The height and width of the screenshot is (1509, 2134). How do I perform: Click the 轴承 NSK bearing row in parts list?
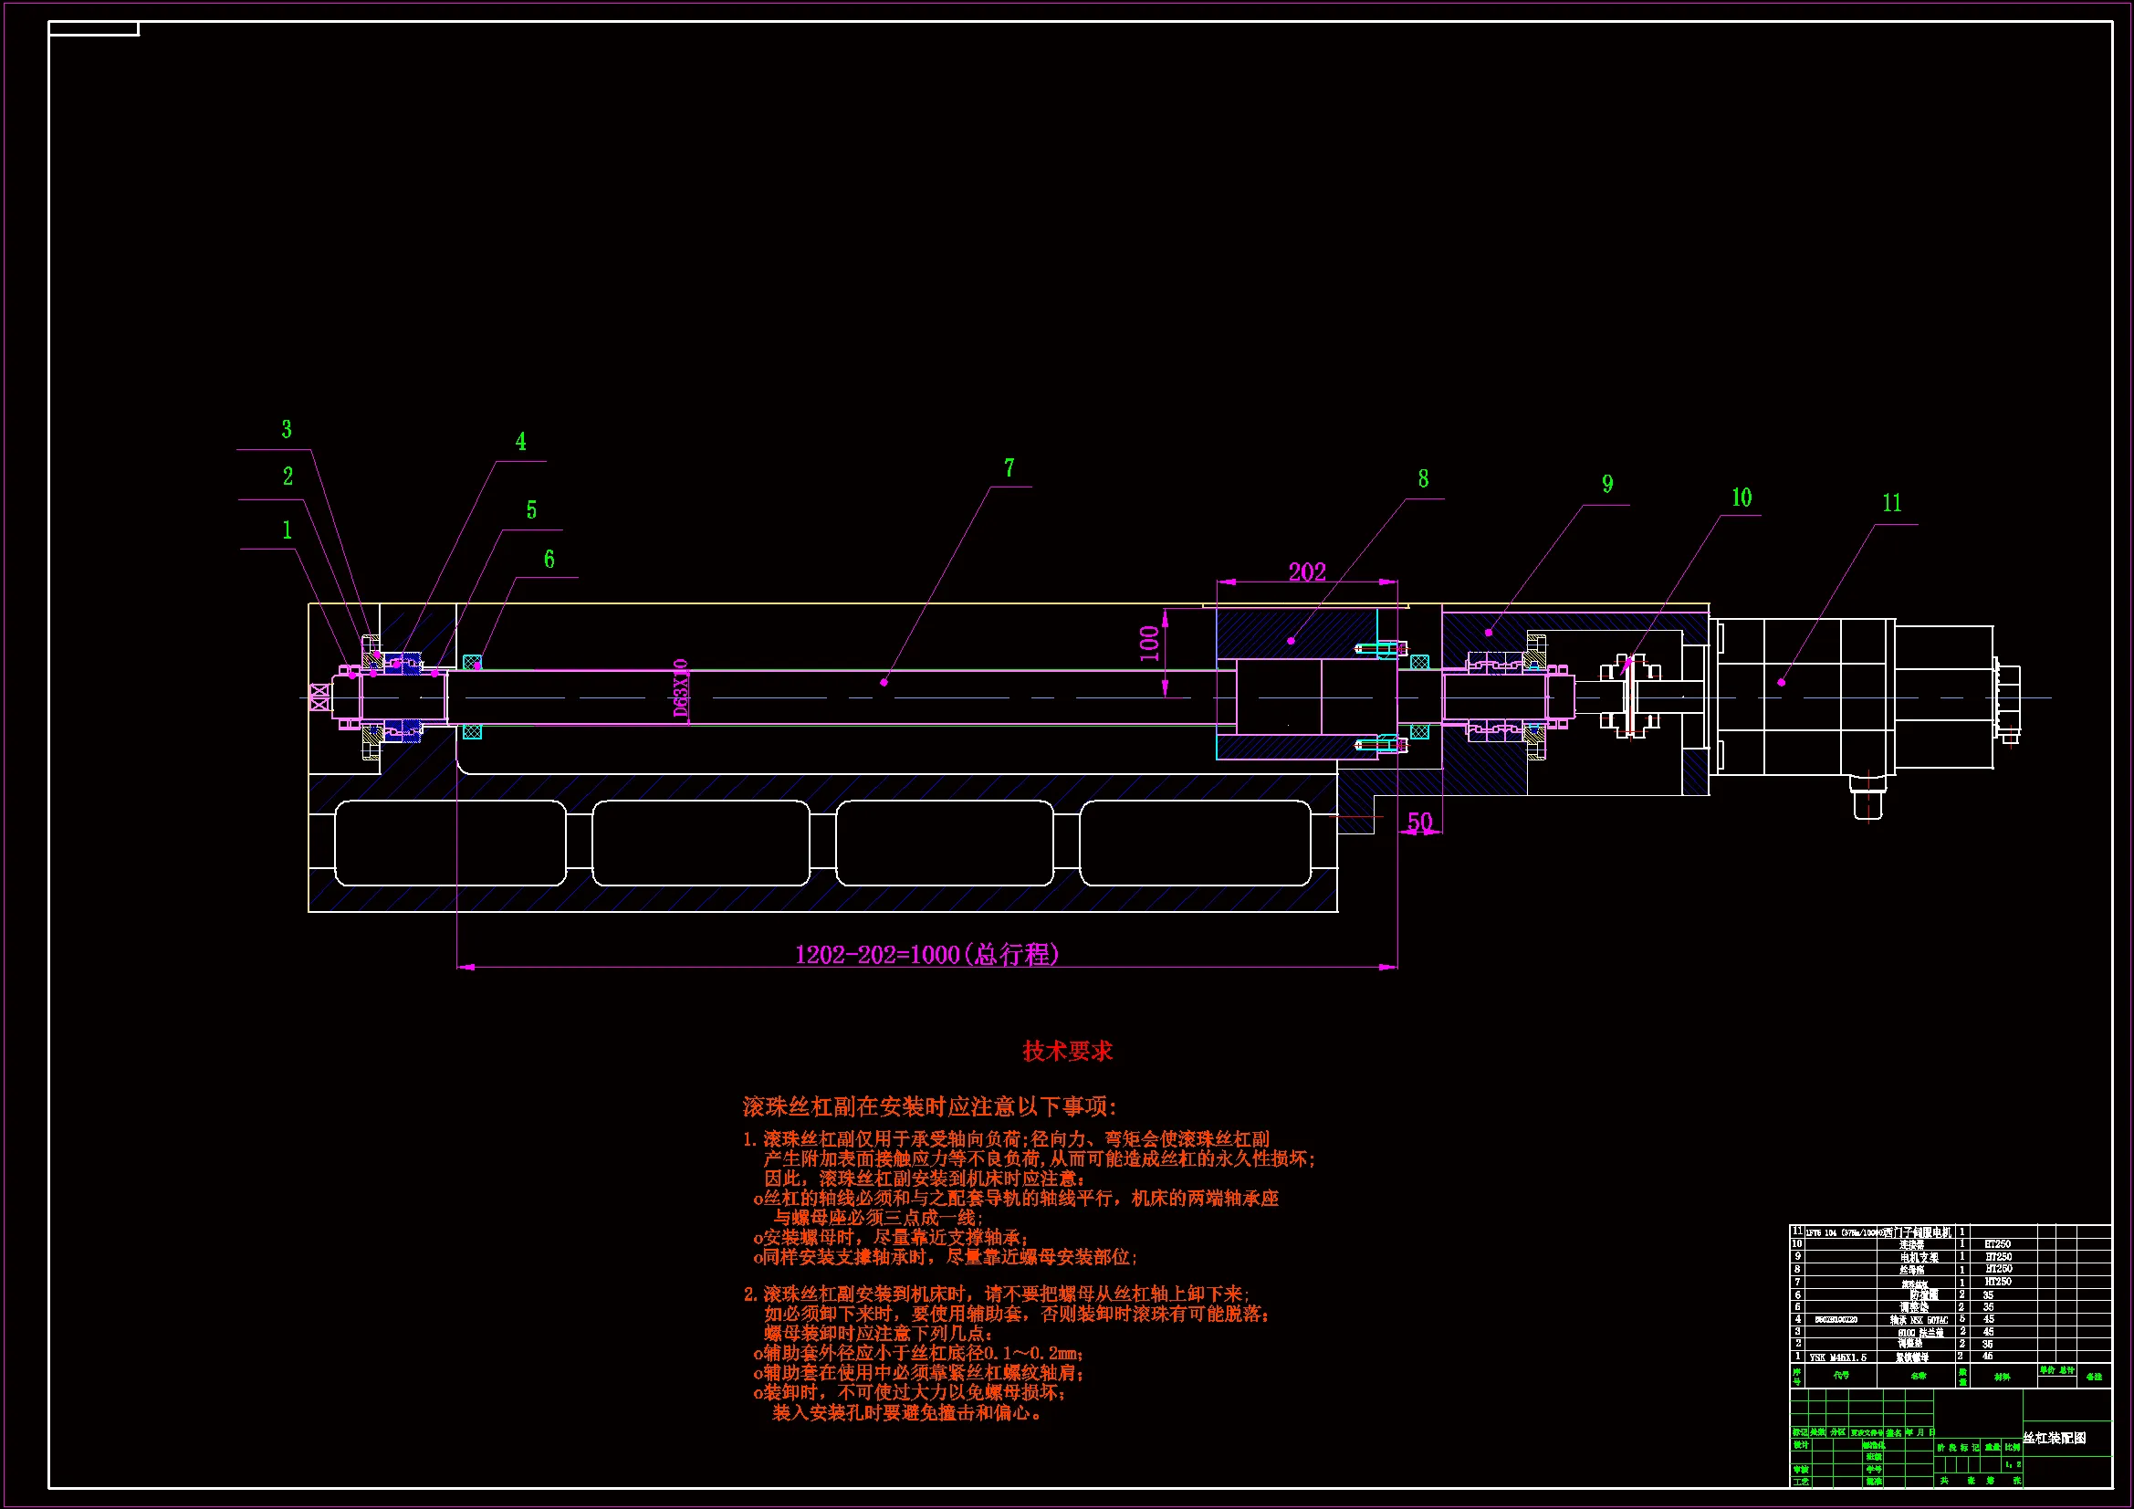pos(1918,1320)
